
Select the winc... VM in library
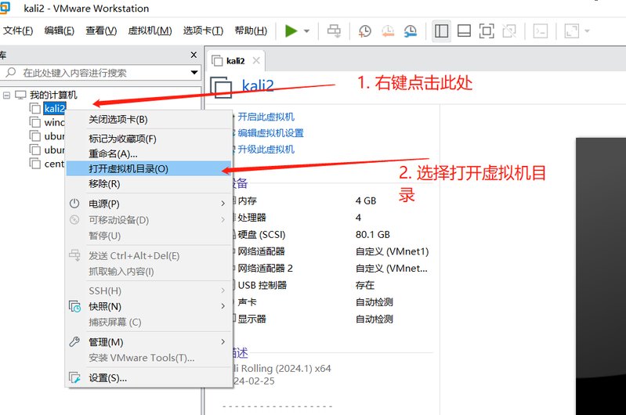[x=54, y=122]
